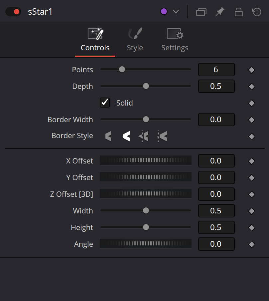The height and width of the screenshot is (301, 269).
Task: Click the Border Style label
Action: tap(72, 136)
